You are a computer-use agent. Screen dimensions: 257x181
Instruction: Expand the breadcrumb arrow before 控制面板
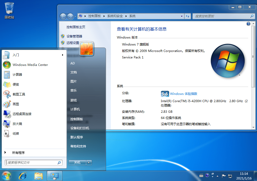(85, 16)
